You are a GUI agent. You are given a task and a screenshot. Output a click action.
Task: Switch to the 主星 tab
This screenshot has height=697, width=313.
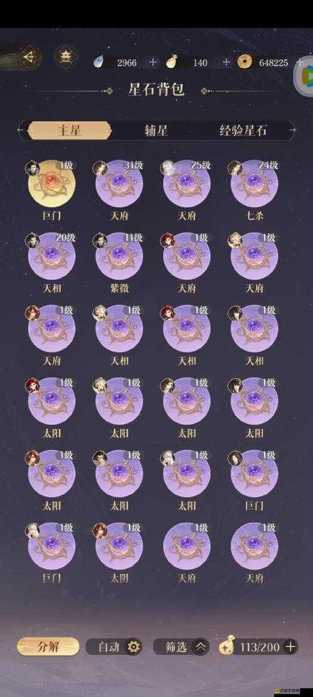point(69,130)
